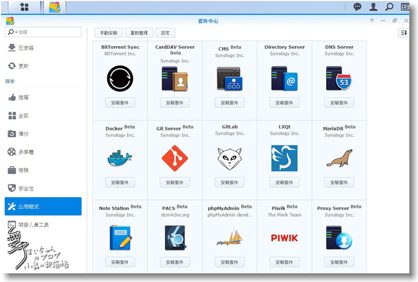Select the Note Station icon
The image size is (418, 282).
119,237
